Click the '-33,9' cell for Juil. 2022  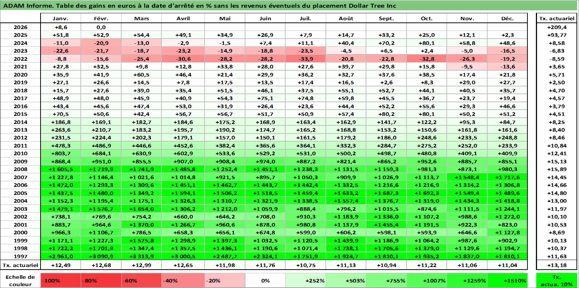pos(306,59)
